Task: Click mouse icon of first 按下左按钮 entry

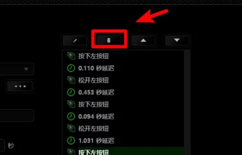Action: (x=71, y=56)
